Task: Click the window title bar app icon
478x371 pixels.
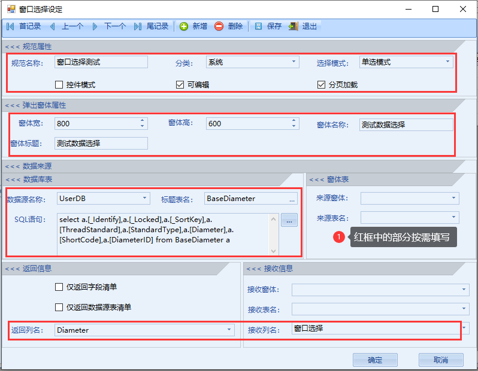Action: (x=11, y=9)
